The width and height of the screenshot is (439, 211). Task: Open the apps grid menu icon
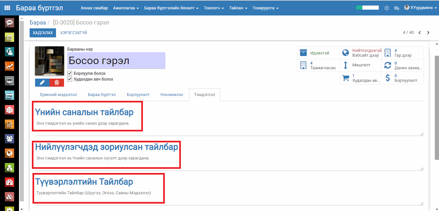7,8
